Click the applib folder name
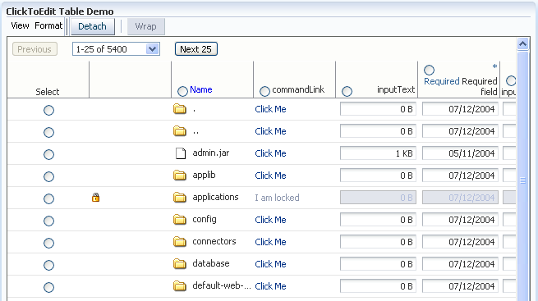 point(204,176)
